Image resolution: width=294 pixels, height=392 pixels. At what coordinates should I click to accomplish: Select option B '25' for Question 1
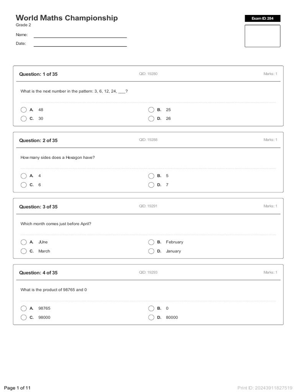coord(151,110)
